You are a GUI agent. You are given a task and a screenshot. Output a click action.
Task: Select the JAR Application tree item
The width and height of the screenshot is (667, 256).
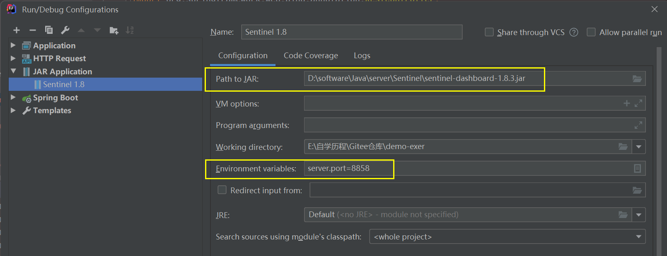[x=63, y=71]
